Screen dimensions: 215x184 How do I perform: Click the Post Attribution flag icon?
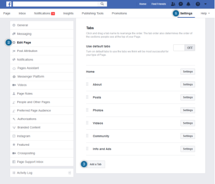click(14, 51)
